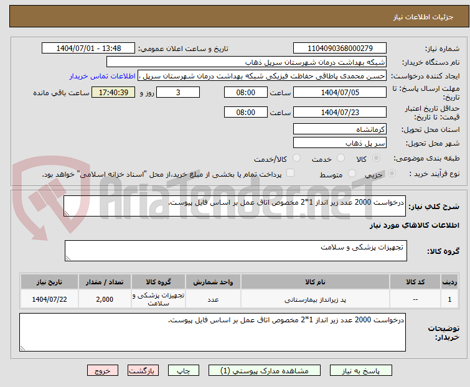Click page header جزئیات اطلاعات نیاز
The image size is (470, 387).
(423, 17)
